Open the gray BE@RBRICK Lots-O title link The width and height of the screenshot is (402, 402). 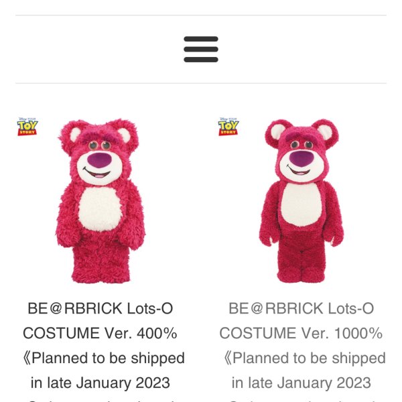301,308
